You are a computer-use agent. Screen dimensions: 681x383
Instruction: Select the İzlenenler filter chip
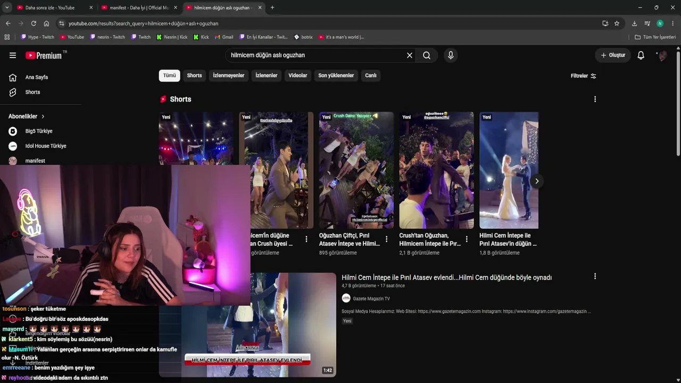267,76
